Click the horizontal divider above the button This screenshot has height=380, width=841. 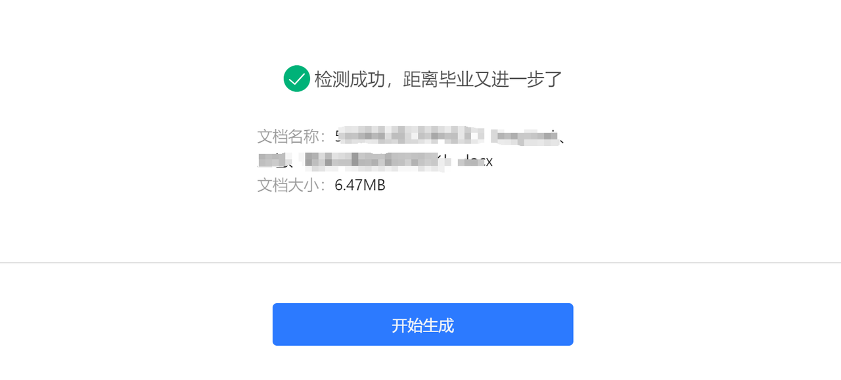coord(420,263)
